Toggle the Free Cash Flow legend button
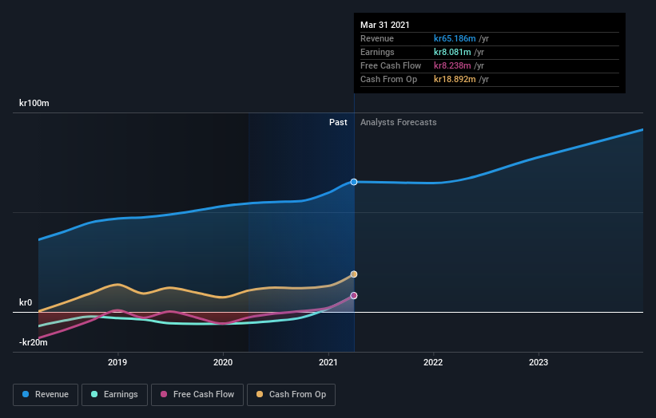The image size is (656, 418). tap(197, 395)
